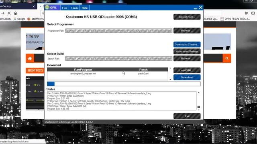Click the XML list scroll-up arrow
Image resolution: width=257 pixels, height=144 pixels.
pyautogui.click(x=170, y=68)
